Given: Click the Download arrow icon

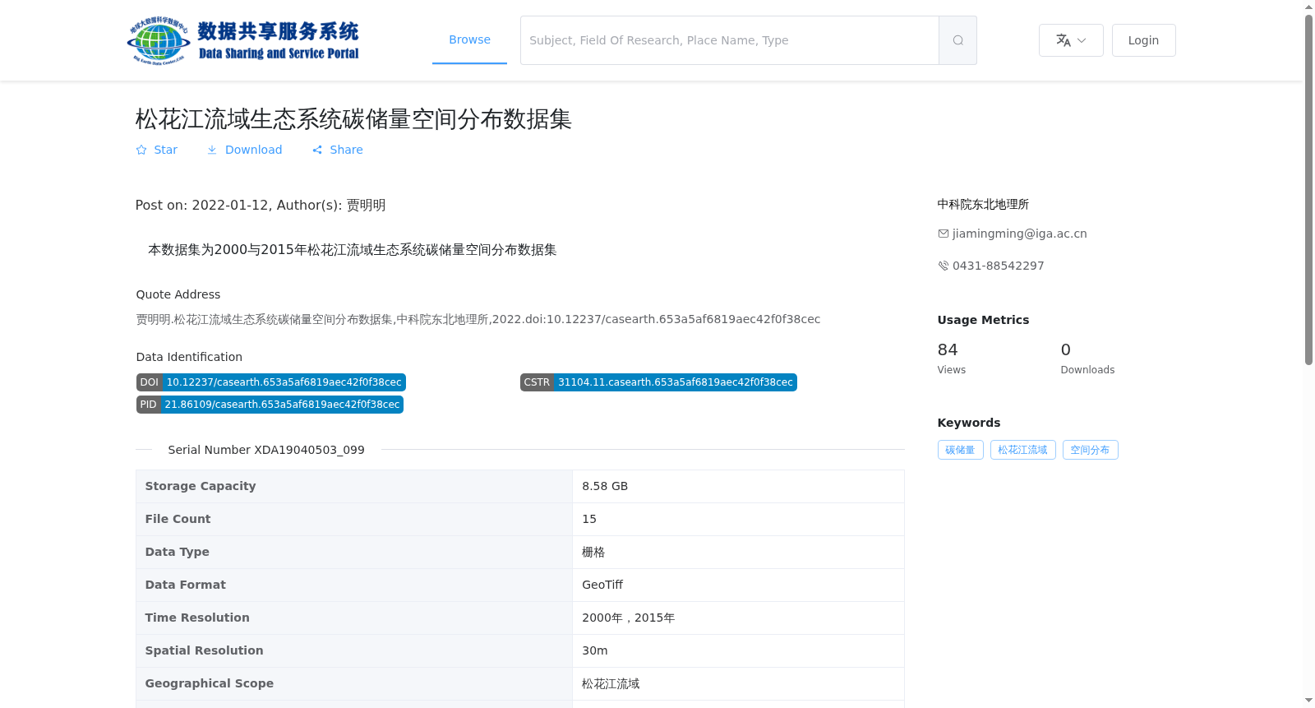Looking at the screenshot, I should (x=212, y=150).
